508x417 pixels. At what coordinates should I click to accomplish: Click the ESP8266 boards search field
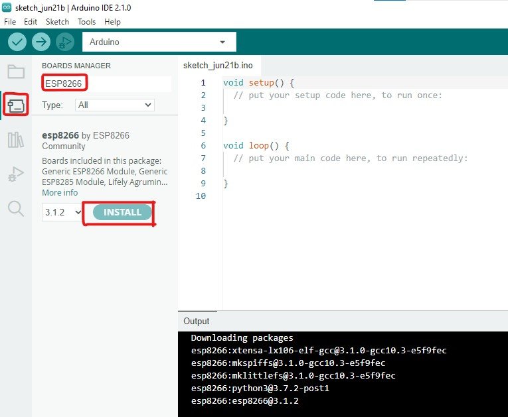[106, 84]
